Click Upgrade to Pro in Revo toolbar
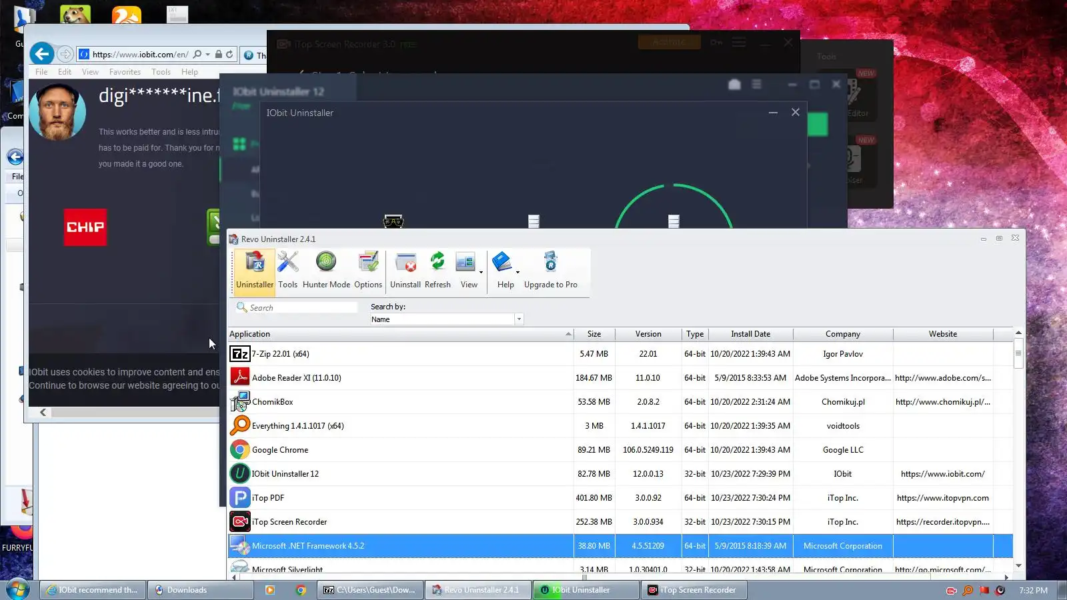This screenshot has height=600, width=1067. (x=551, y=271)
